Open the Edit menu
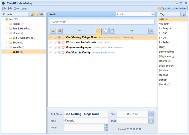The image size is (189, 135). [10, 8]
